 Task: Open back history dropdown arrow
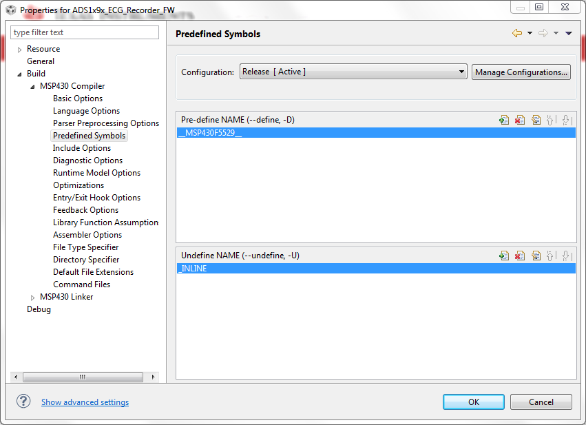(530, 33)
